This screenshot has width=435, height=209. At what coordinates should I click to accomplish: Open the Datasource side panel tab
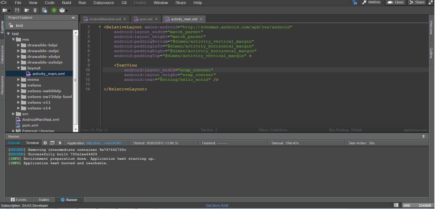[x=2, y=55]
